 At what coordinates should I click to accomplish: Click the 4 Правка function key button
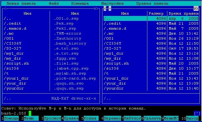70,118
